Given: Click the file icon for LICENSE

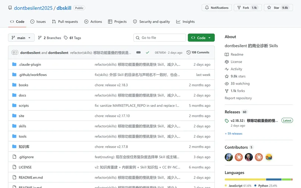Looking at the screenshot, I should coord(14,167).
